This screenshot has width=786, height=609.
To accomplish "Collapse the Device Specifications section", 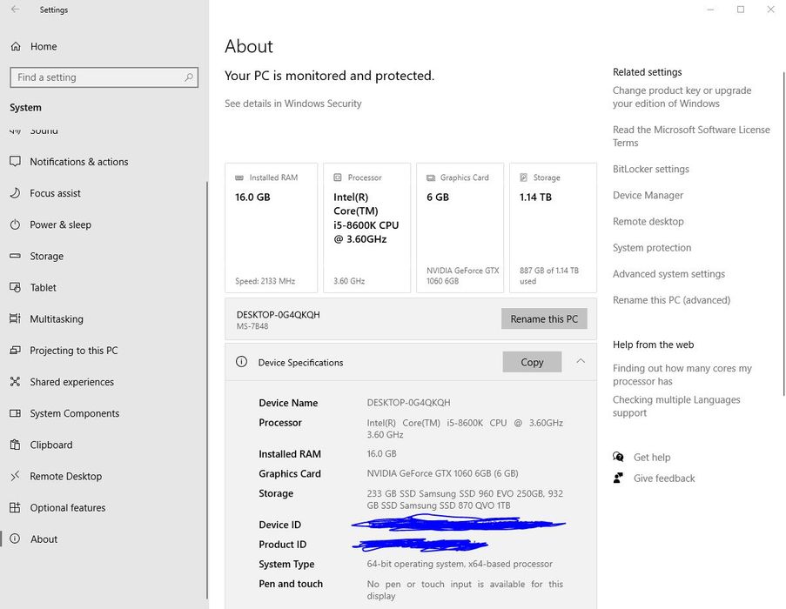I will click(x=581, y=361).
